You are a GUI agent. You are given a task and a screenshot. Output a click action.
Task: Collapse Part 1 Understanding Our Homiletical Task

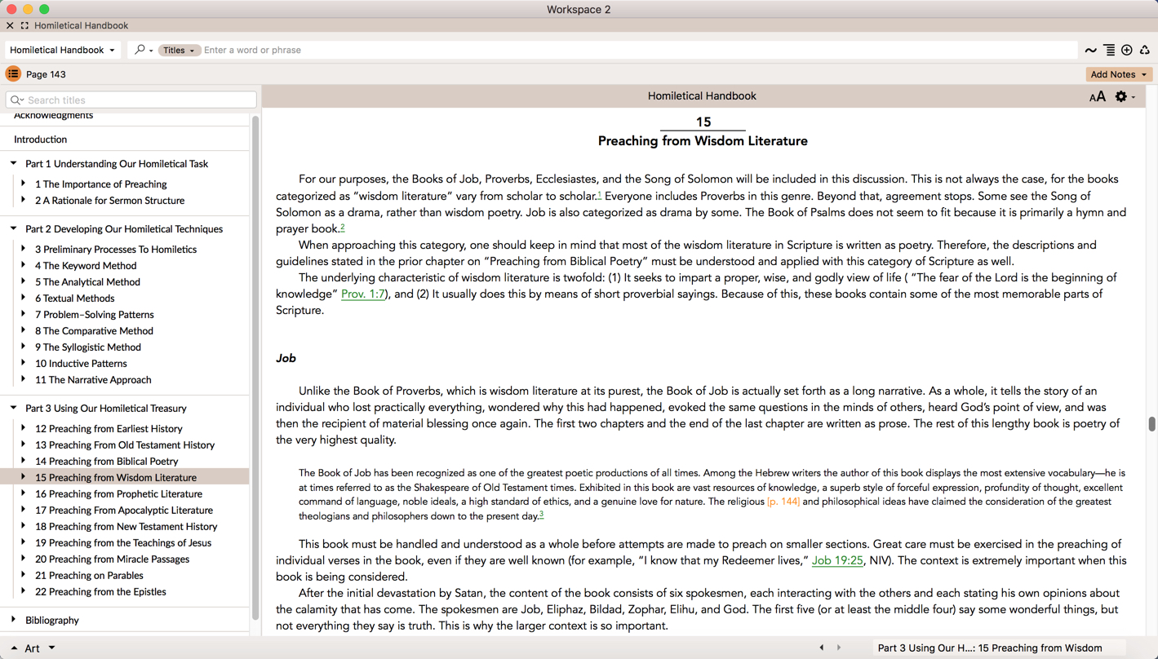click(x=14, y=163)
